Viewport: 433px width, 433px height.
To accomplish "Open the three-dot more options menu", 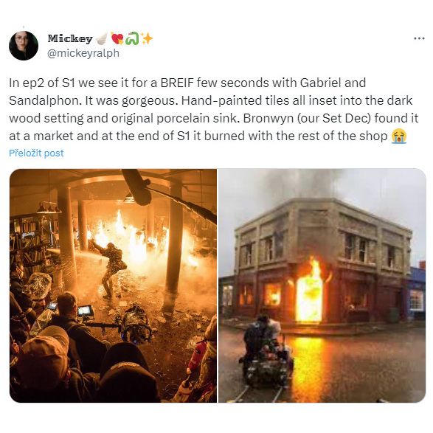I will (x=419, y=38).
